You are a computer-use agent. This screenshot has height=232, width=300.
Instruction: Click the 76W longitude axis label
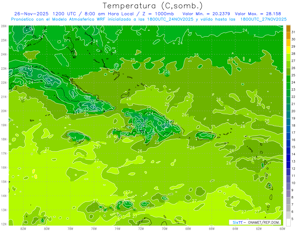pyautogui.click(x=94, y=228)
